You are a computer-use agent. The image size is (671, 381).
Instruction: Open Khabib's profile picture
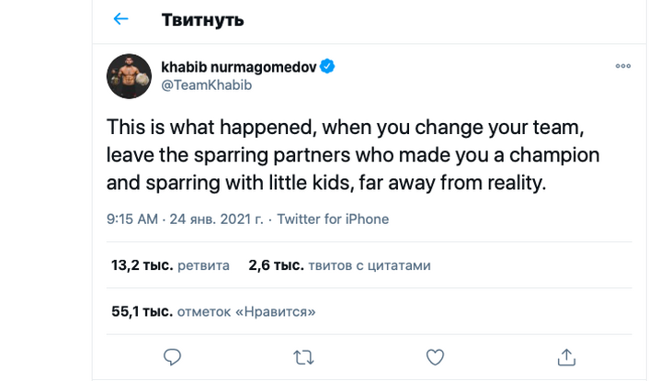point(130,75)
